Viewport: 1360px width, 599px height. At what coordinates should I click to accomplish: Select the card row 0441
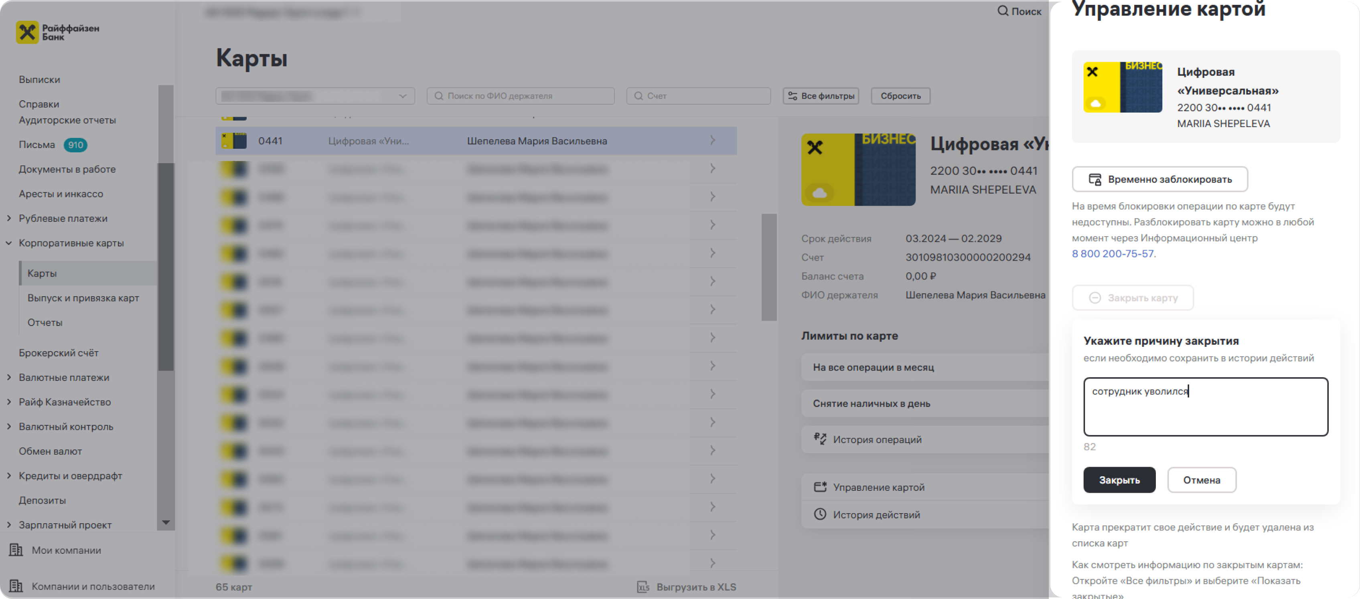tap(476, 141)
